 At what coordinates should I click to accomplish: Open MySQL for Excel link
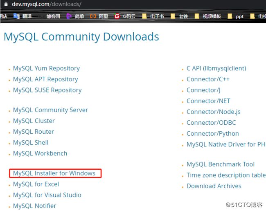pos(36,184)
